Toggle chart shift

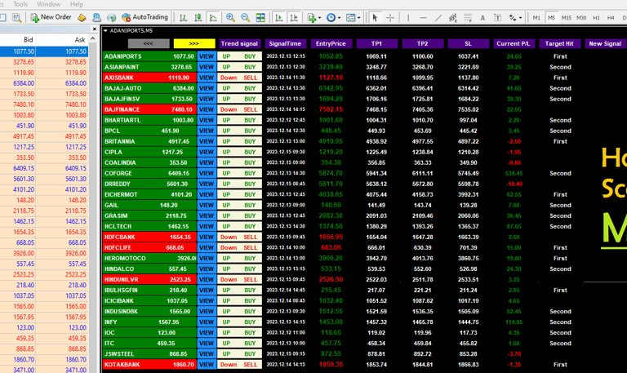[x=294, y=18]
